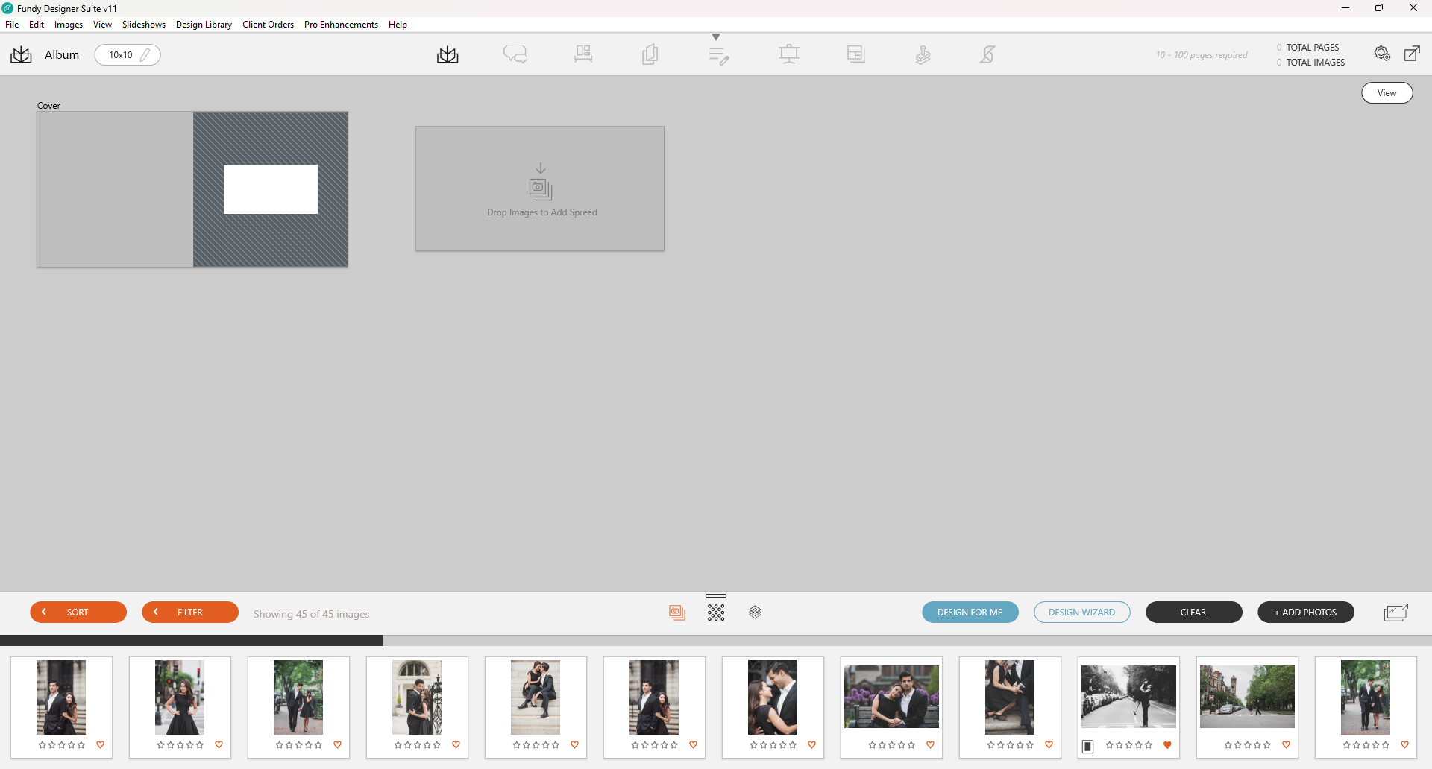Screen dimensions: 1432x769
Task: Toggle the heart favorite on first photo
Action: pyautogui.click(x=100, y=744)
